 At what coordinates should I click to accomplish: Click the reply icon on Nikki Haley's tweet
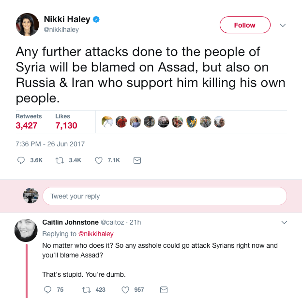21,160
